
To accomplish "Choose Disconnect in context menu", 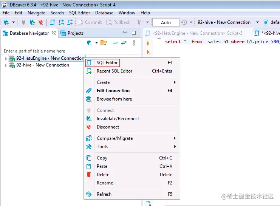I will (132, 127).
